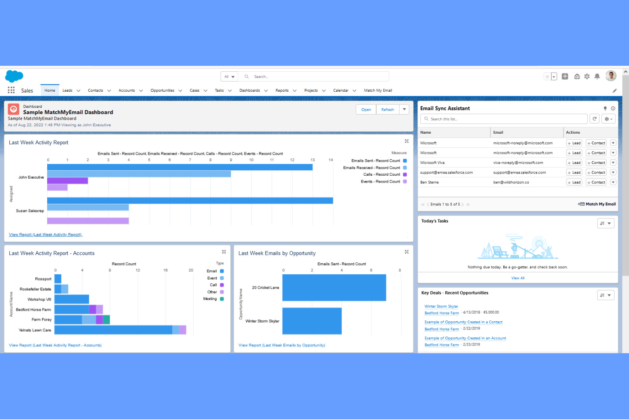Expand Last Week Emails by Opportunity chart

point(407,252)
